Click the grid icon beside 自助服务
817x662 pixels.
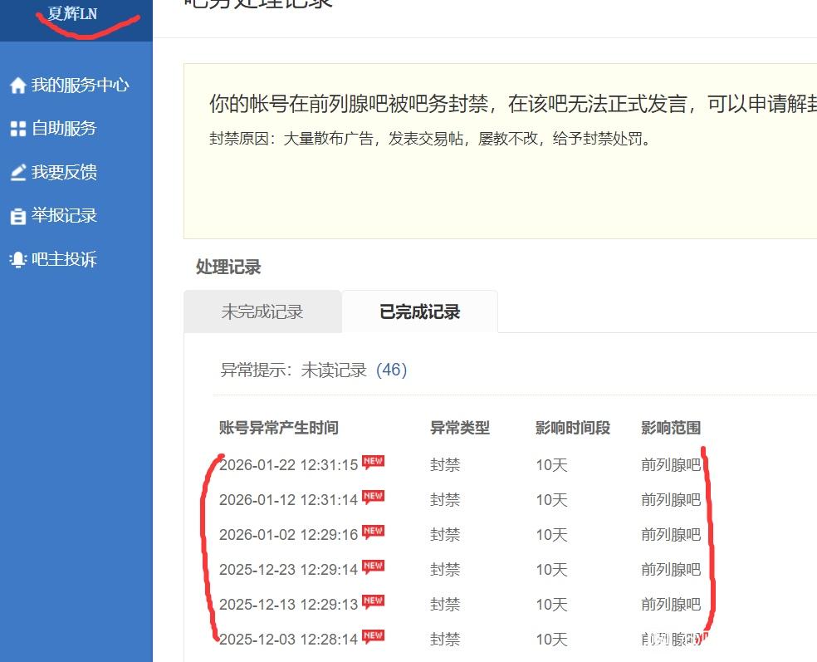(17, 129)
